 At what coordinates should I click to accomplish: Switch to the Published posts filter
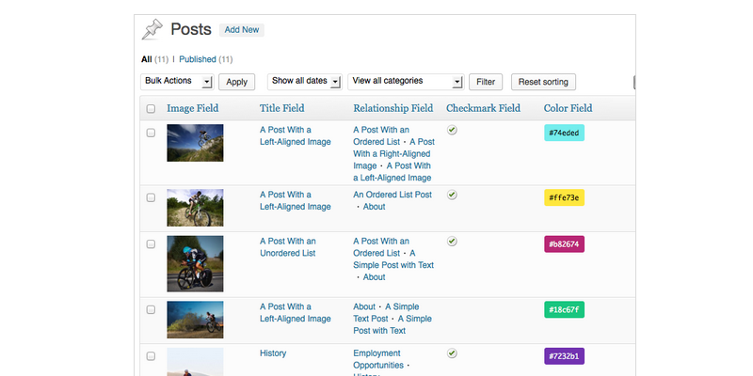[x=198, y=59]
